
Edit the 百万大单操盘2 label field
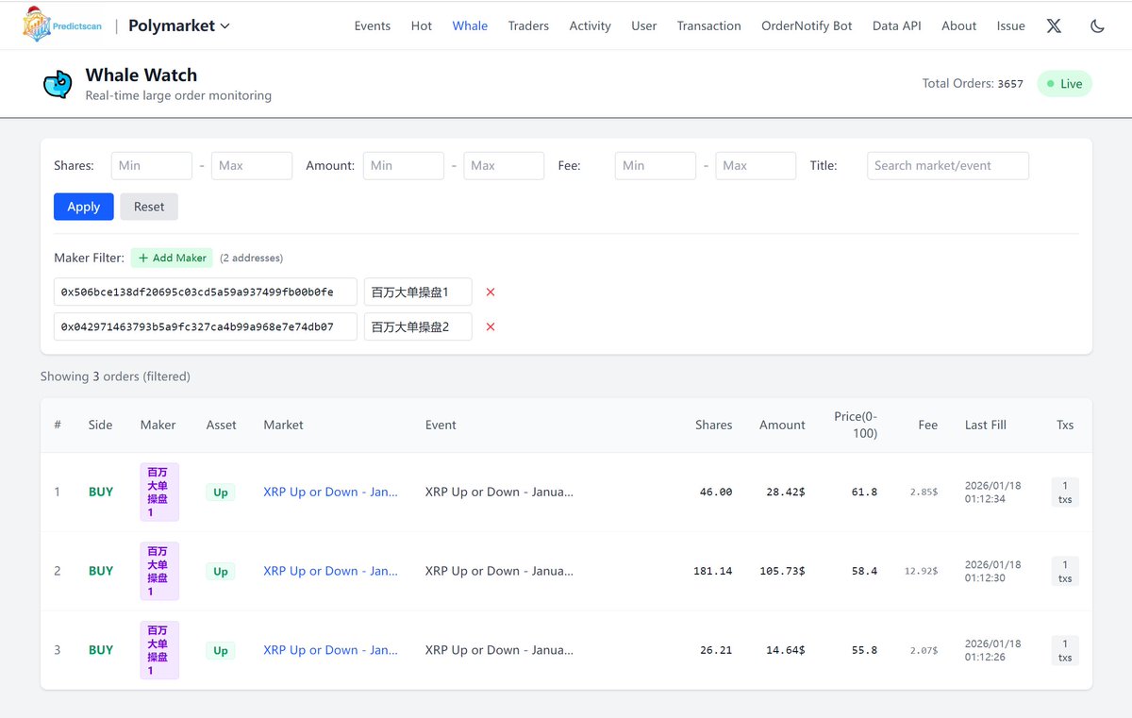[418, 327]
